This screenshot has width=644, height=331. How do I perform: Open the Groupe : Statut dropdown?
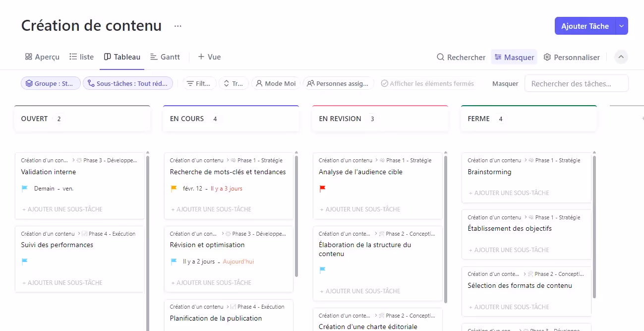[50, 83]
